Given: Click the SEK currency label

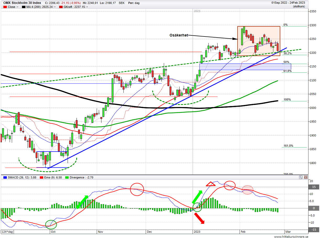Looking at the screenshot, I should click(122, 3).
